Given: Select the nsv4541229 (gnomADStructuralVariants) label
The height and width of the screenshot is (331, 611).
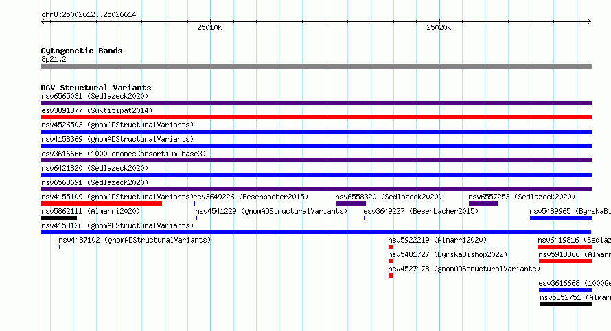Looking at the screenshot, I should 271,211.
